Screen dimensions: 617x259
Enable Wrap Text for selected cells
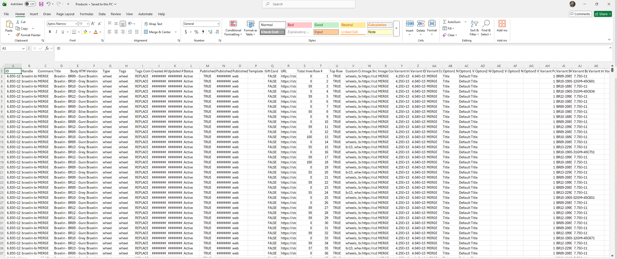tap(153, 24)
